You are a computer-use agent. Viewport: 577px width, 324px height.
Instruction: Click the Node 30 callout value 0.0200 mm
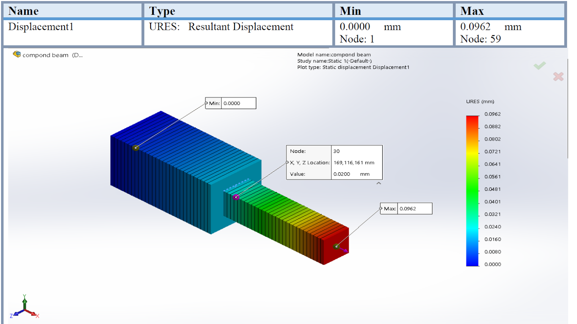pos(352,174)
